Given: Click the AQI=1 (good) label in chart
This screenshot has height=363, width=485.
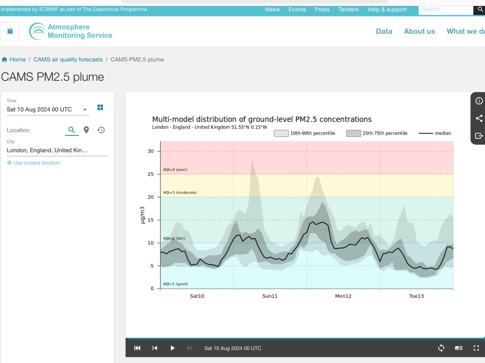Looking at the screenshot, I should tap(175, 284).
